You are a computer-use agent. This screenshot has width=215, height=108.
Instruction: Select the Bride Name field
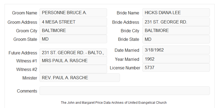[x=176, y=13]
